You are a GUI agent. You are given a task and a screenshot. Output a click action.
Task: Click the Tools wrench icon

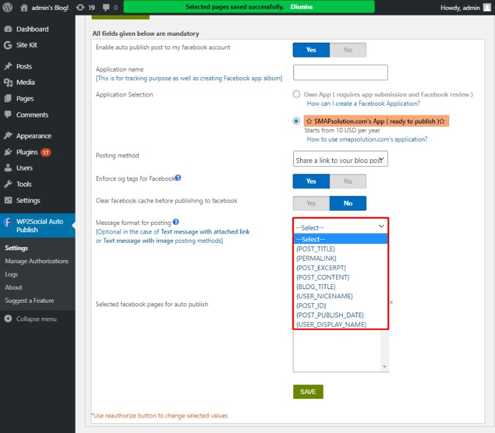pos(8,184)
